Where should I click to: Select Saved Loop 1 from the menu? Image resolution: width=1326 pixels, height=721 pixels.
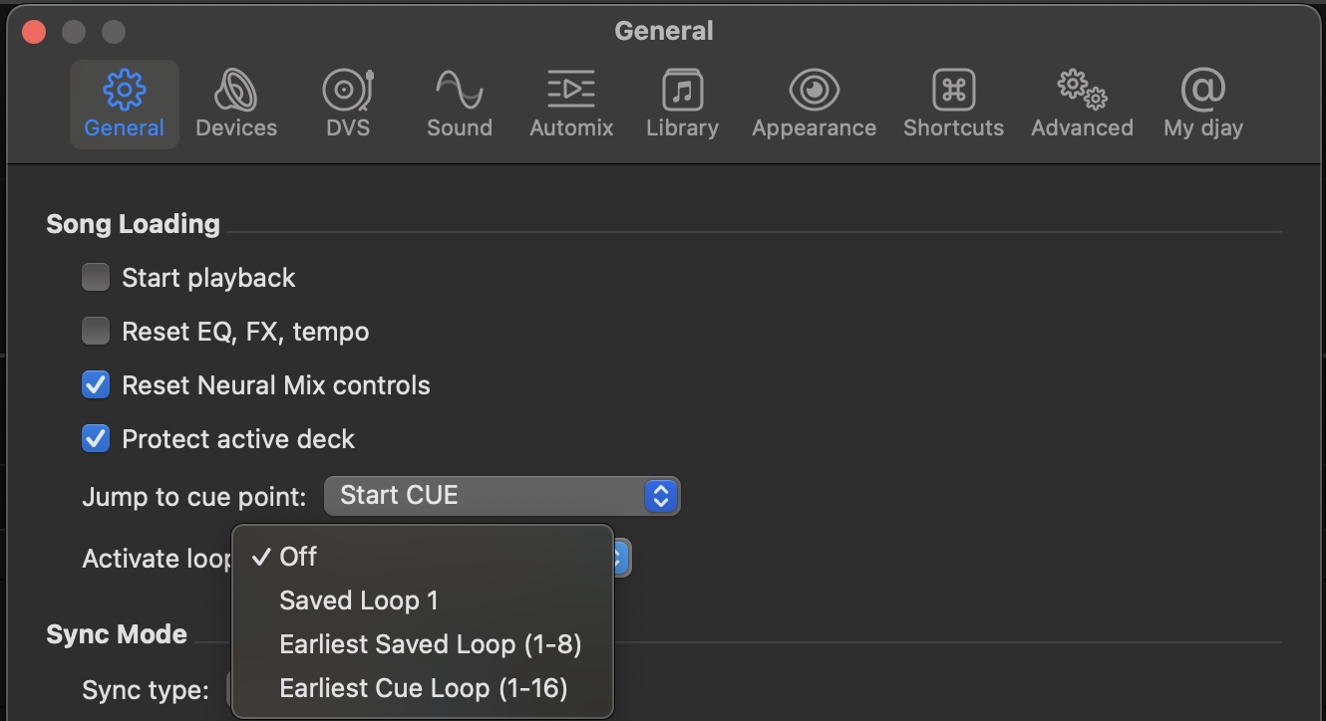[359, 600]
